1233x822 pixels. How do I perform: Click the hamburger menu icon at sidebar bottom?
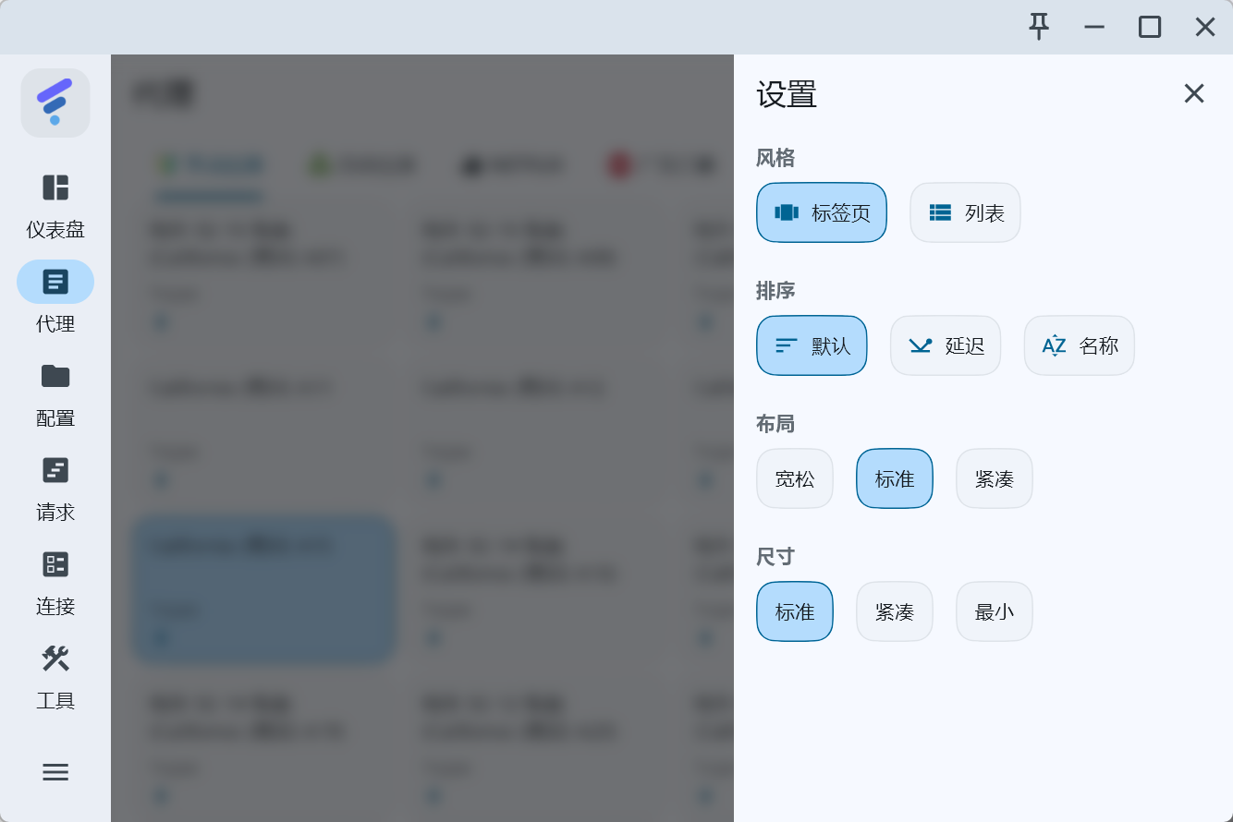click(x=55, y=772)
